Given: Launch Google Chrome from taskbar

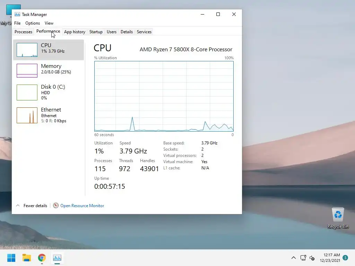Looking at the screenshot, I should point(42,258).
